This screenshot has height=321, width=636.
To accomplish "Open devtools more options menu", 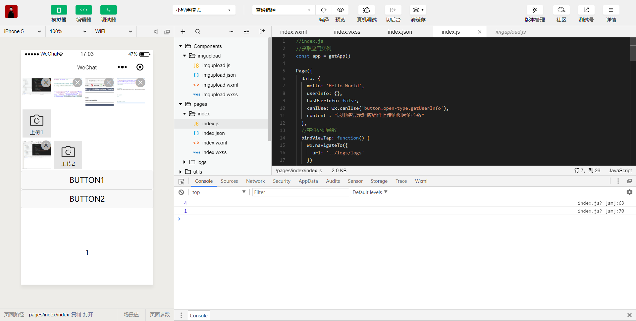I will coord(618,181).
